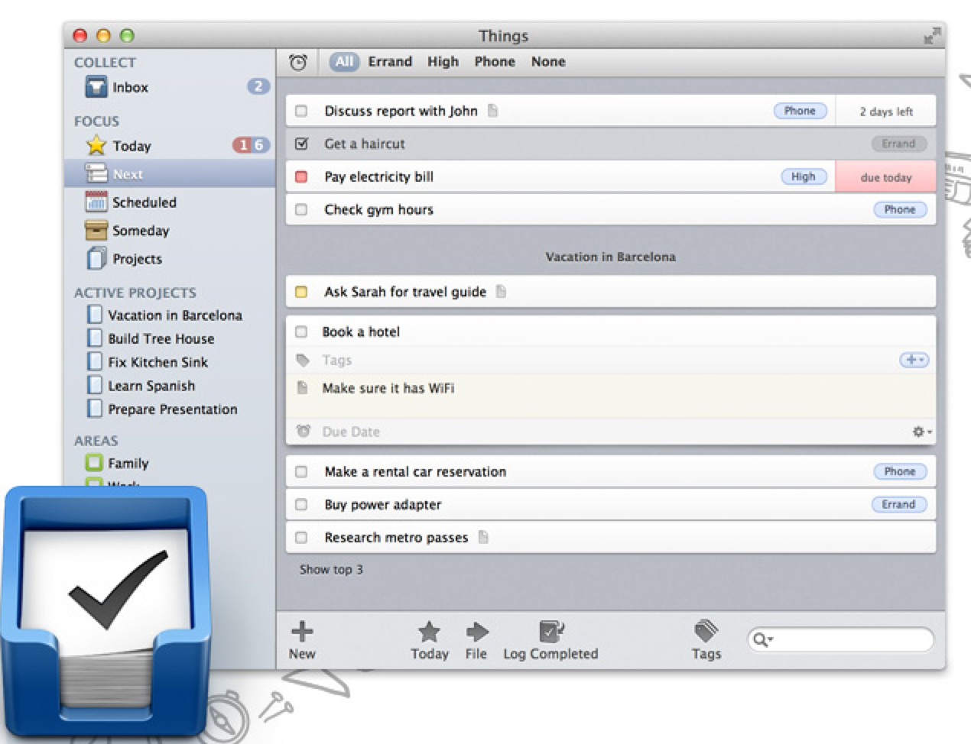The image size is (971, 744).
Task: Check off Discuss report with John
Action: pyautogui.click(x=301, y=111)
